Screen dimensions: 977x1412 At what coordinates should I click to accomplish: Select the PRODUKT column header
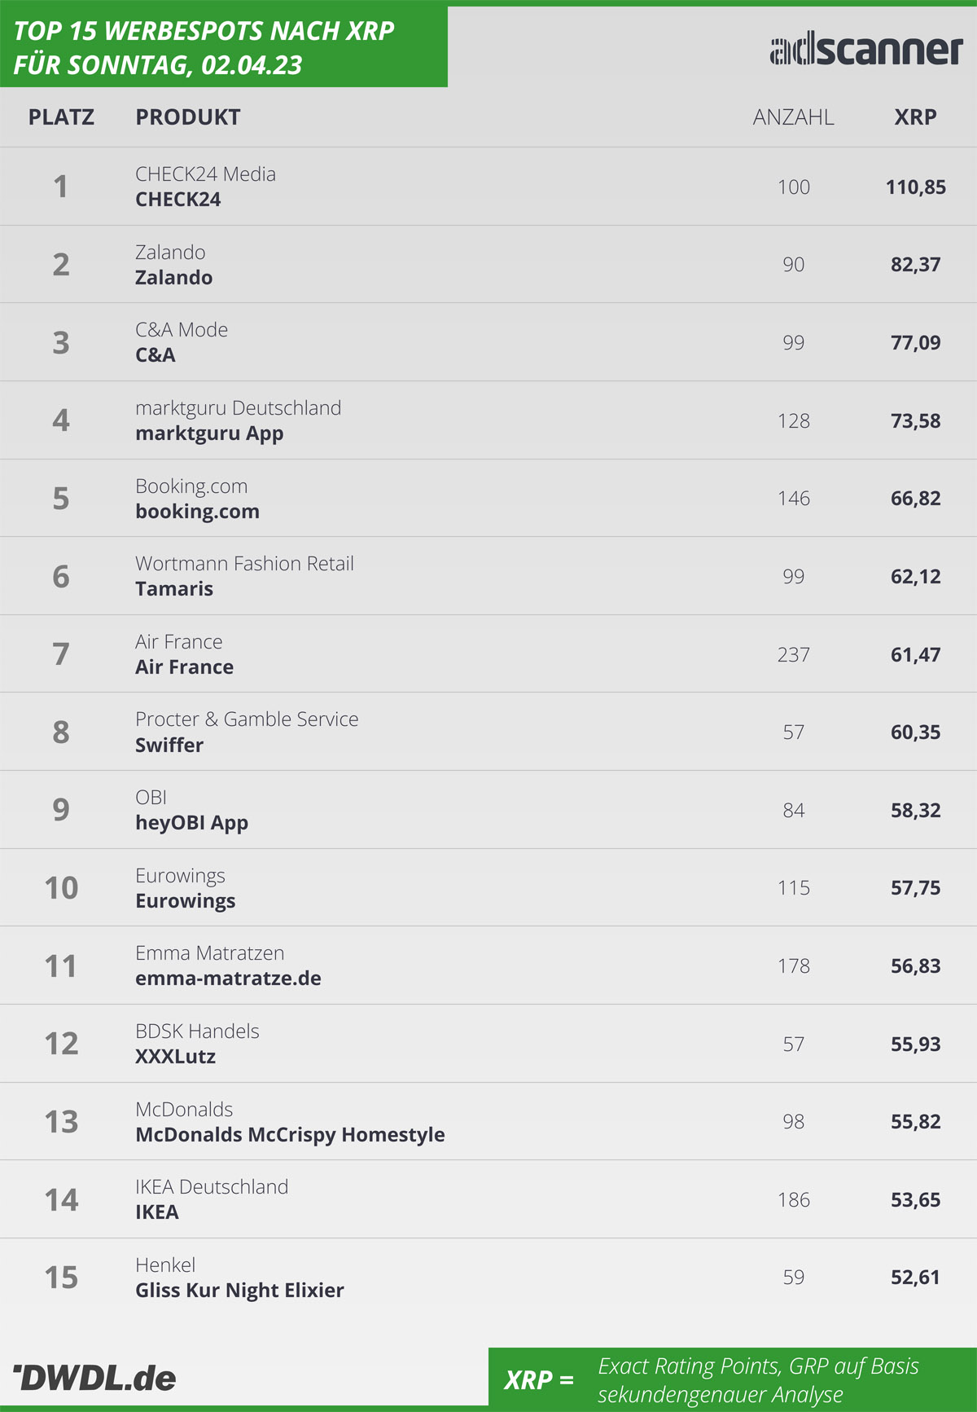(187, 117)
